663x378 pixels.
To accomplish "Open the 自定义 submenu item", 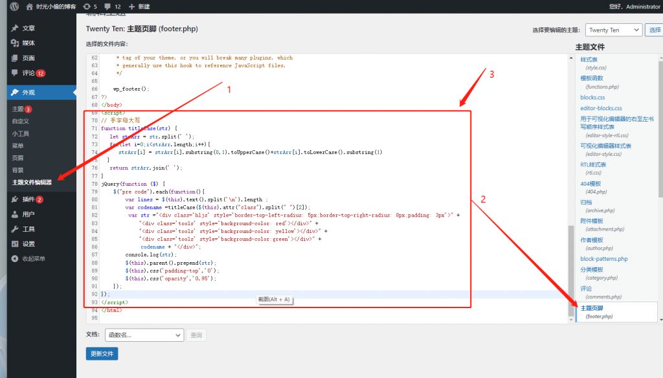I will click(x=20, y=121).
